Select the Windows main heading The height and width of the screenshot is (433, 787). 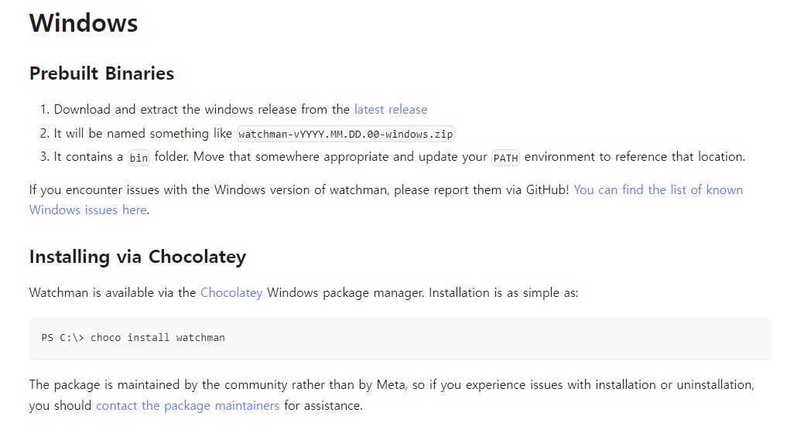pyautogui.click(x=84, y=23)
